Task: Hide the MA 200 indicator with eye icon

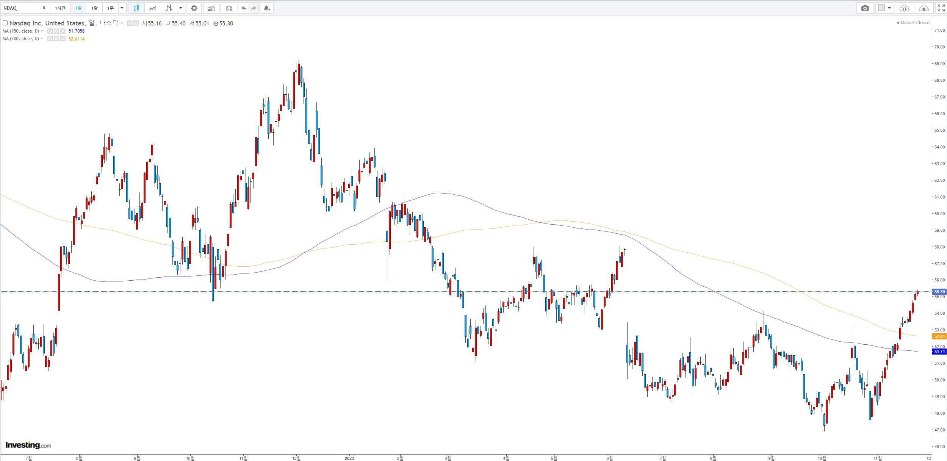Action: point(50,39)
